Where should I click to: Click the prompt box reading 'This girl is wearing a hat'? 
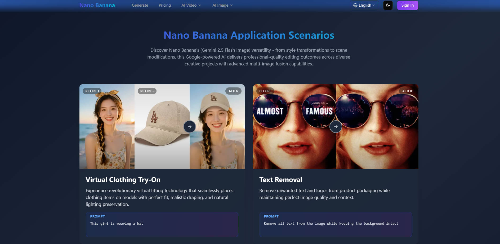pos(162,224)
